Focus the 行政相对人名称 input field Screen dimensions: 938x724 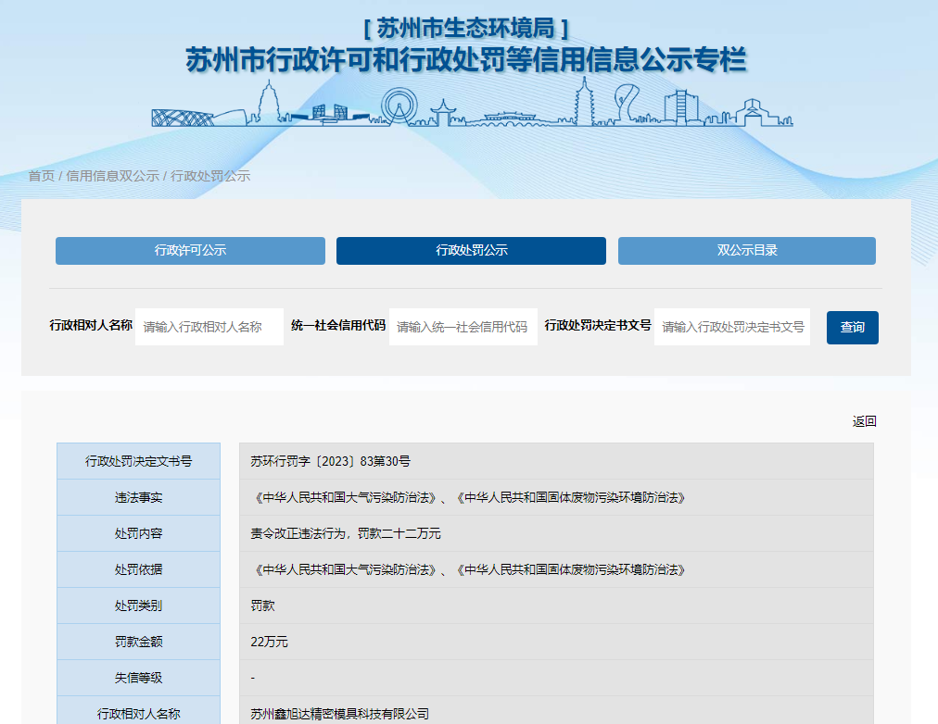209,327
